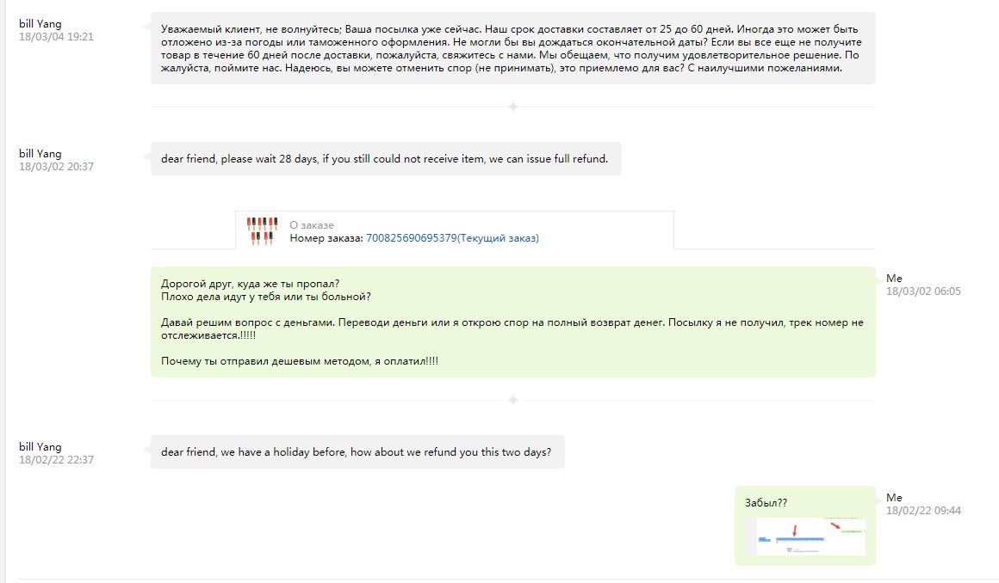The height and width of the screenshot is (583, 999).
Task: Click the 18/03/02 20:37 timestamp
Action: [x=56, y=167]
